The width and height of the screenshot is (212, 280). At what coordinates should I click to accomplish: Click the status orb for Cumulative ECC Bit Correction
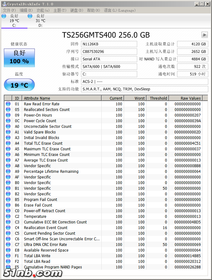coord(8,222)
